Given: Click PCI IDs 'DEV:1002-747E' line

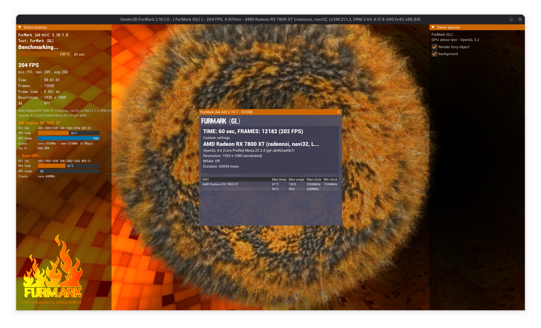Looking at the screenshot, I should click(x=65, y=128).
